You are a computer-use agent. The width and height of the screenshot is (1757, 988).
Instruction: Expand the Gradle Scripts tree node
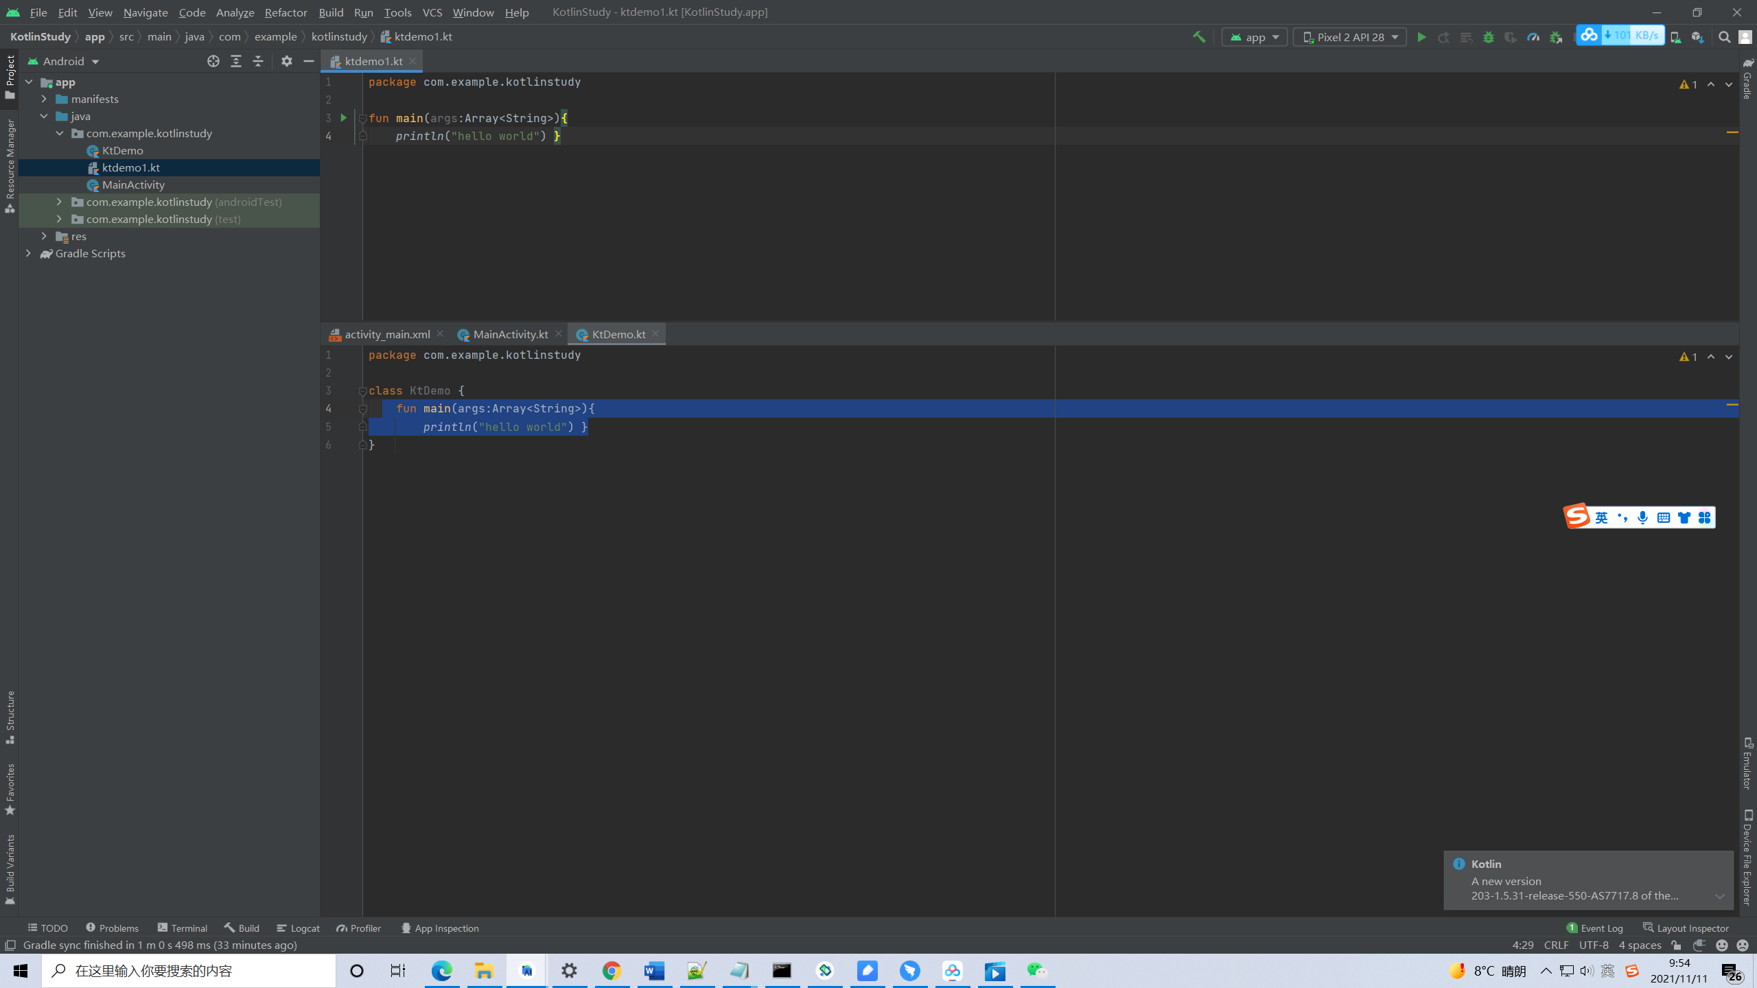(x=28, y=253)
